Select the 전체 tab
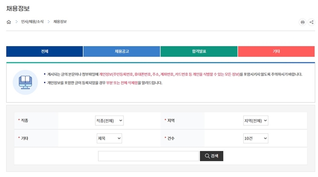This screenshot has height=177, width=318. click(44, 51)
